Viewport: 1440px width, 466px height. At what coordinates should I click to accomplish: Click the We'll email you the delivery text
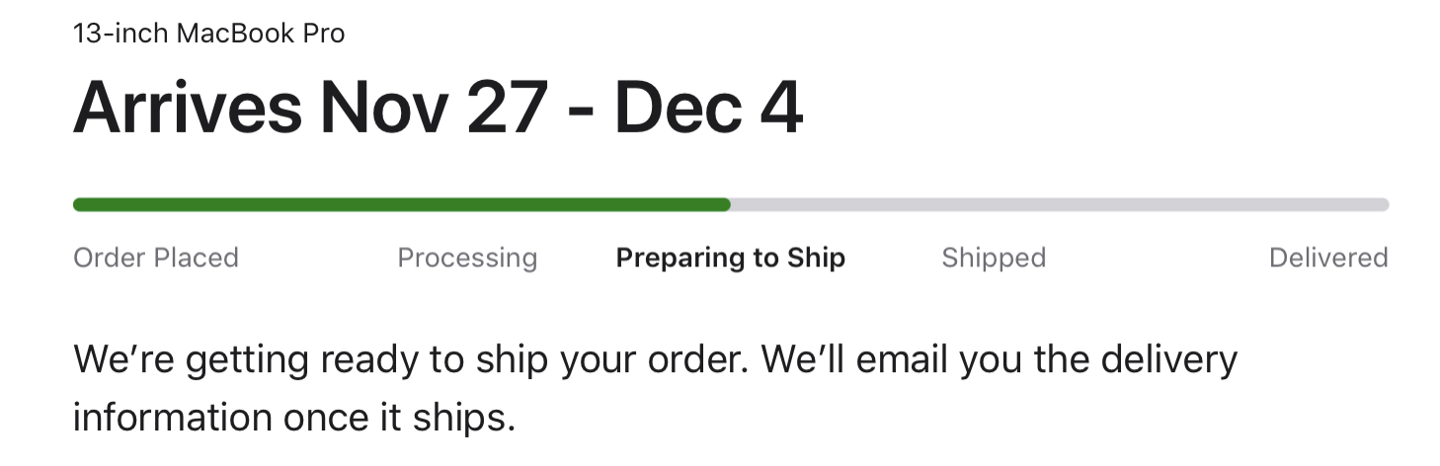point(998,359)
